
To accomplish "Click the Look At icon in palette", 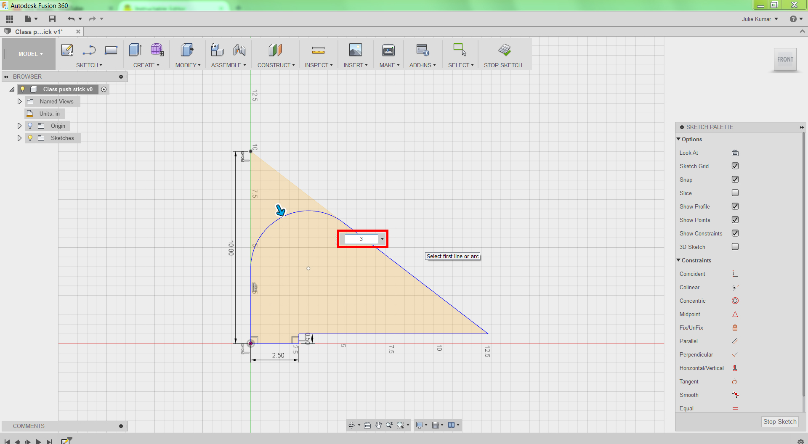I will click(x=735, y=153).
